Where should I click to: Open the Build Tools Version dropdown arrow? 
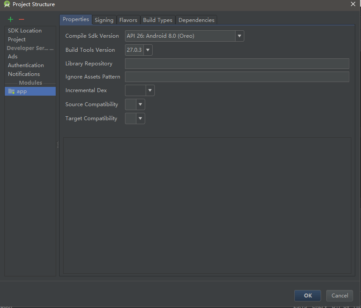(x=148, y=50)
